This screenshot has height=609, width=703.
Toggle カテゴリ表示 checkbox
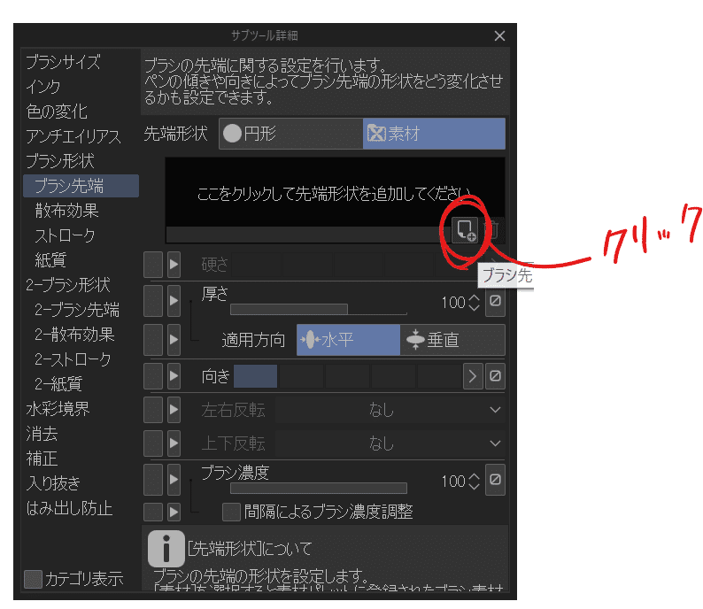pos(33,579)
